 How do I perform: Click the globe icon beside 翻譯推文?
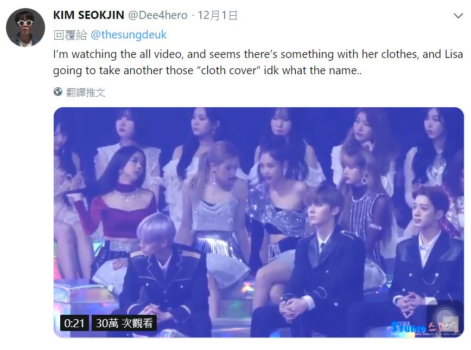click(x=58, y=92)
